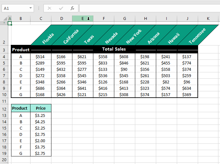Click the Total Sales header cell

[114, 49]
